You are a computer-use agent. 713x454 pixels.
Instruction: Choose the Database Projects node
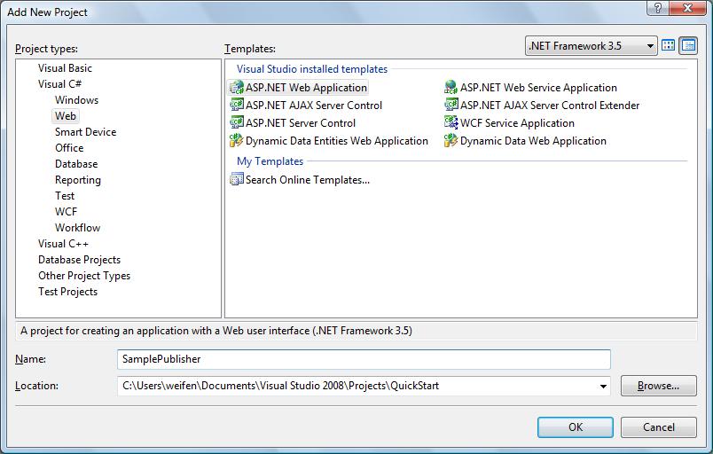coord(79,260)
